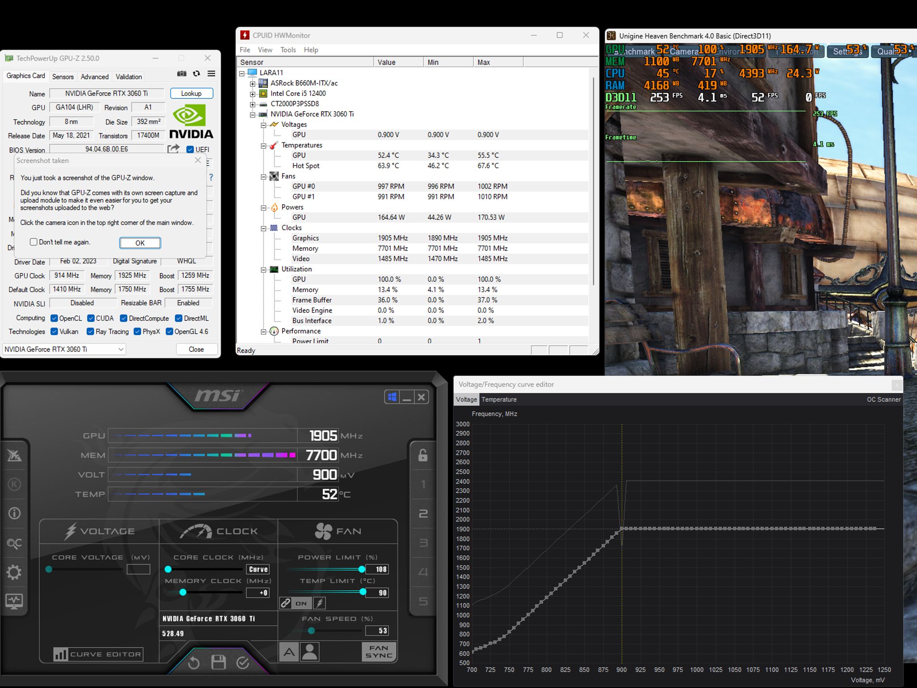Toggle link icon for power and temp limits

(x=286, y=603)
